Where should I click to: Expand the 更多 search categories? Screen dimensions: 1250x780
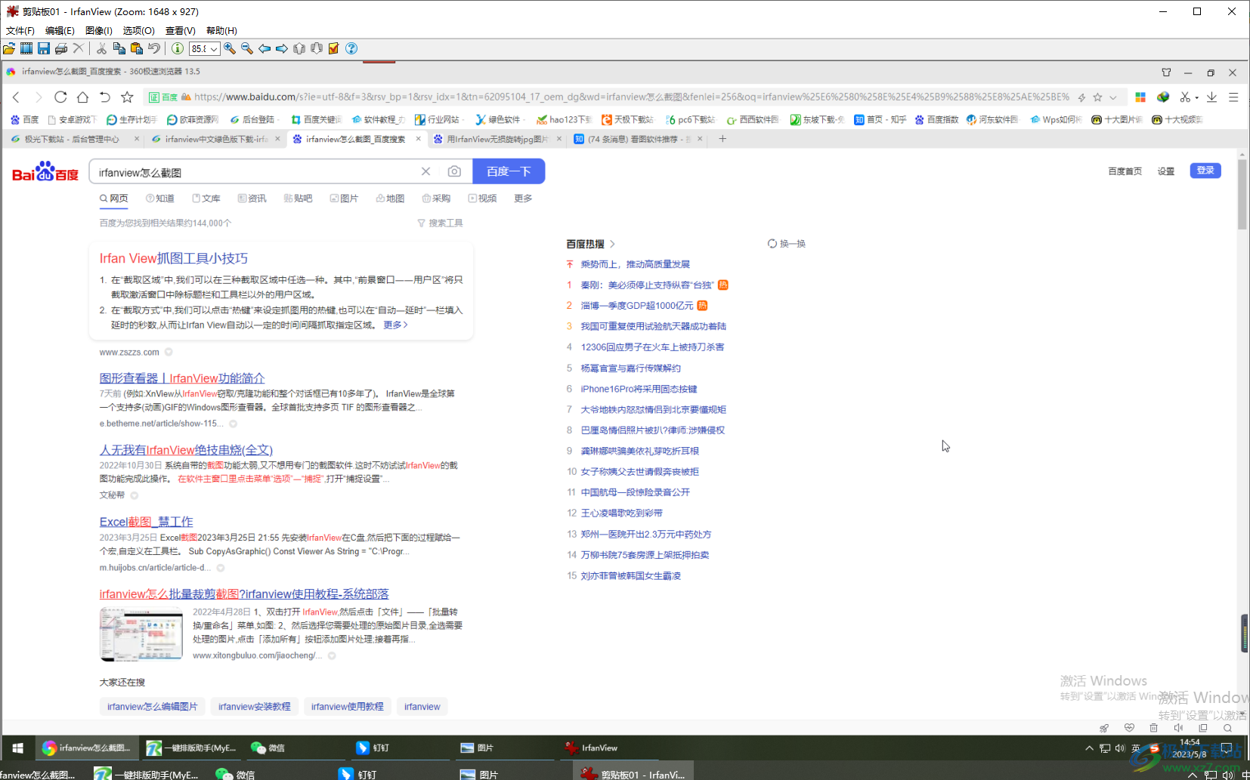pyautogui.click(x=523, y=199)
